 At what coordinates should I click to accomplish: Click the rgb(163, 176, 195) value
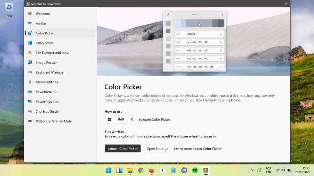197,42
